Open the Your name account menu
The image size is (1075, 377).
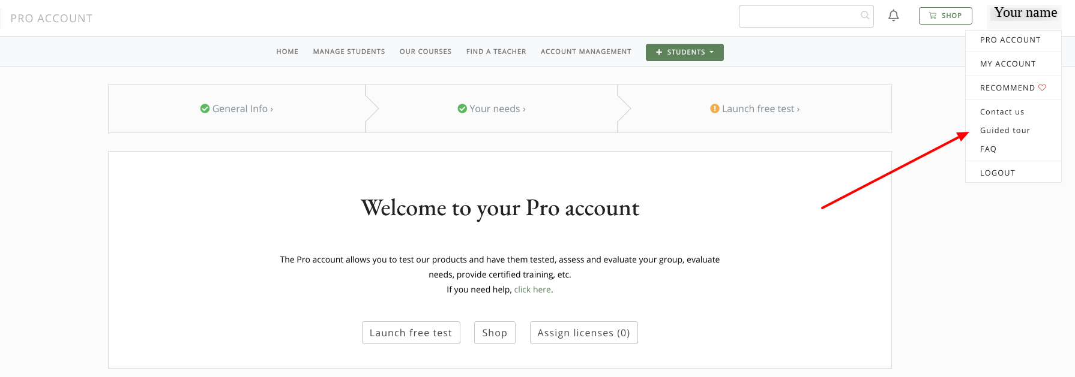pyautogui.click(x=1025, y=13)
